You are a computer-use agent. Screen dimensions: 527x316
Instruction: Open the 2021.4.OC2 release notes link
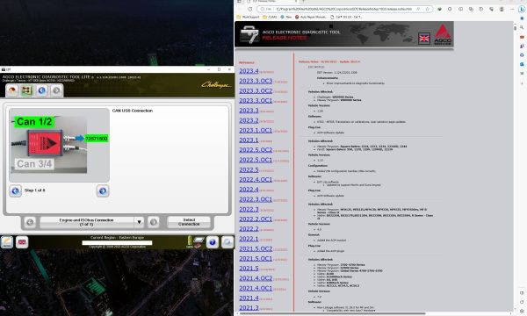[256, 278]
